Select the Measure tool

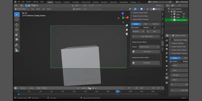[17, 50]
